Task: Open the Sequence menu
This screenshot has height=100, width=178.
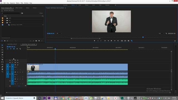Action: pyautogui.click(x=12, y=3)
